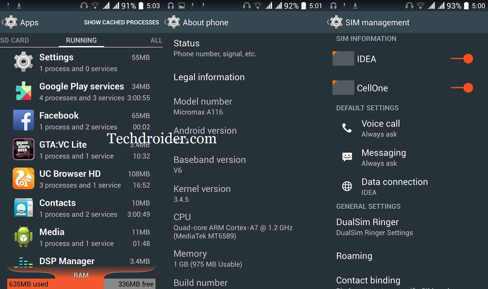The width and height of the screenshot is (488, 289).
Task: Tap the headphones notification icon above SIM management
Action: pyautogui.click(x=334, y=6)
